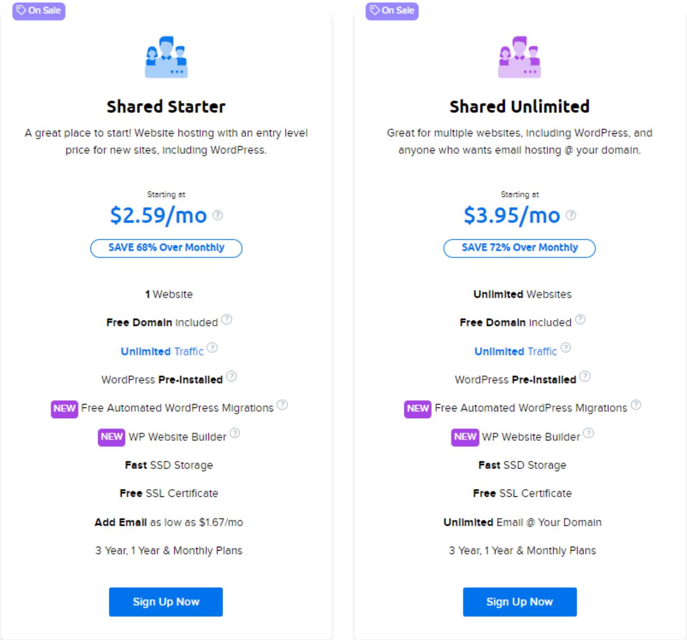Click the Shared Unlimited plan illustration

coord(520,57)
